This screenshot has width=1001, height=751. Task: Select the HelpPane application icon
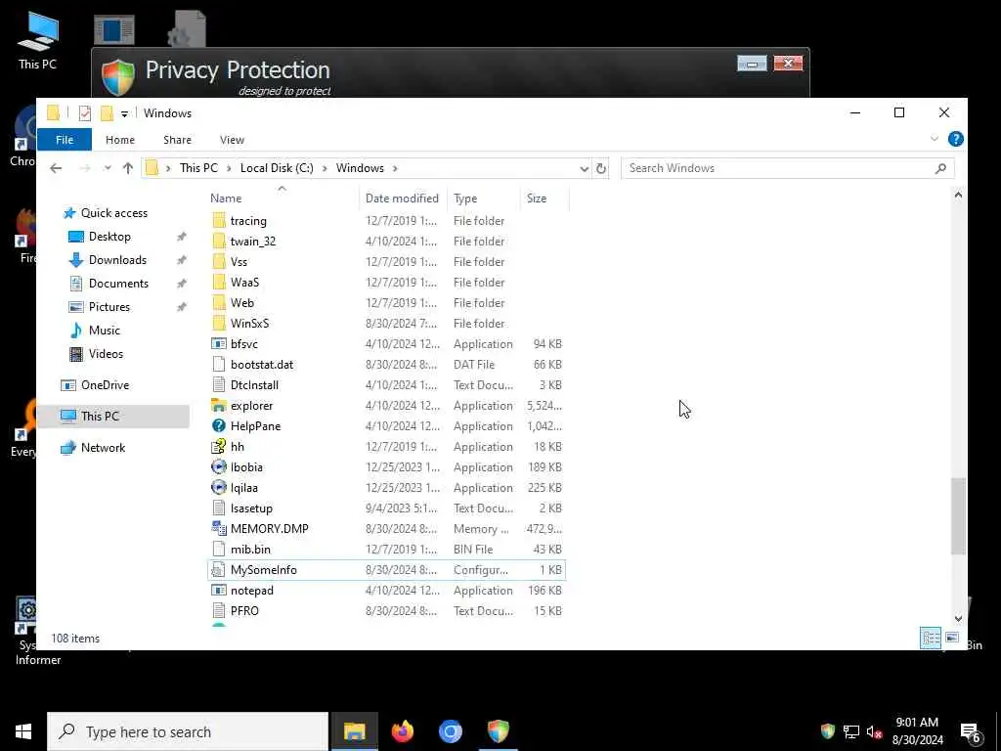(219, 426)
